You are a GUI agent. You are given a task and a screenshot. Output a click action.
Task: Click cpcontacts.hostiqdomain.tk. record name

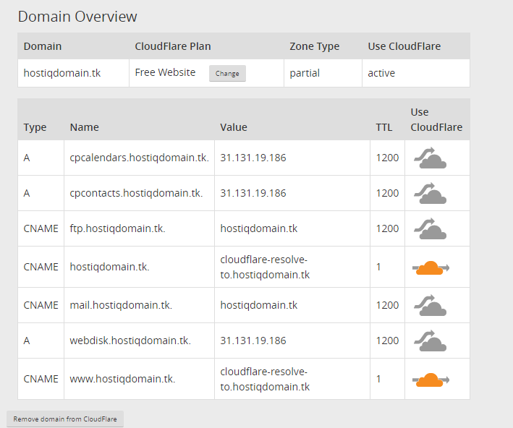[x=136, y=193]
